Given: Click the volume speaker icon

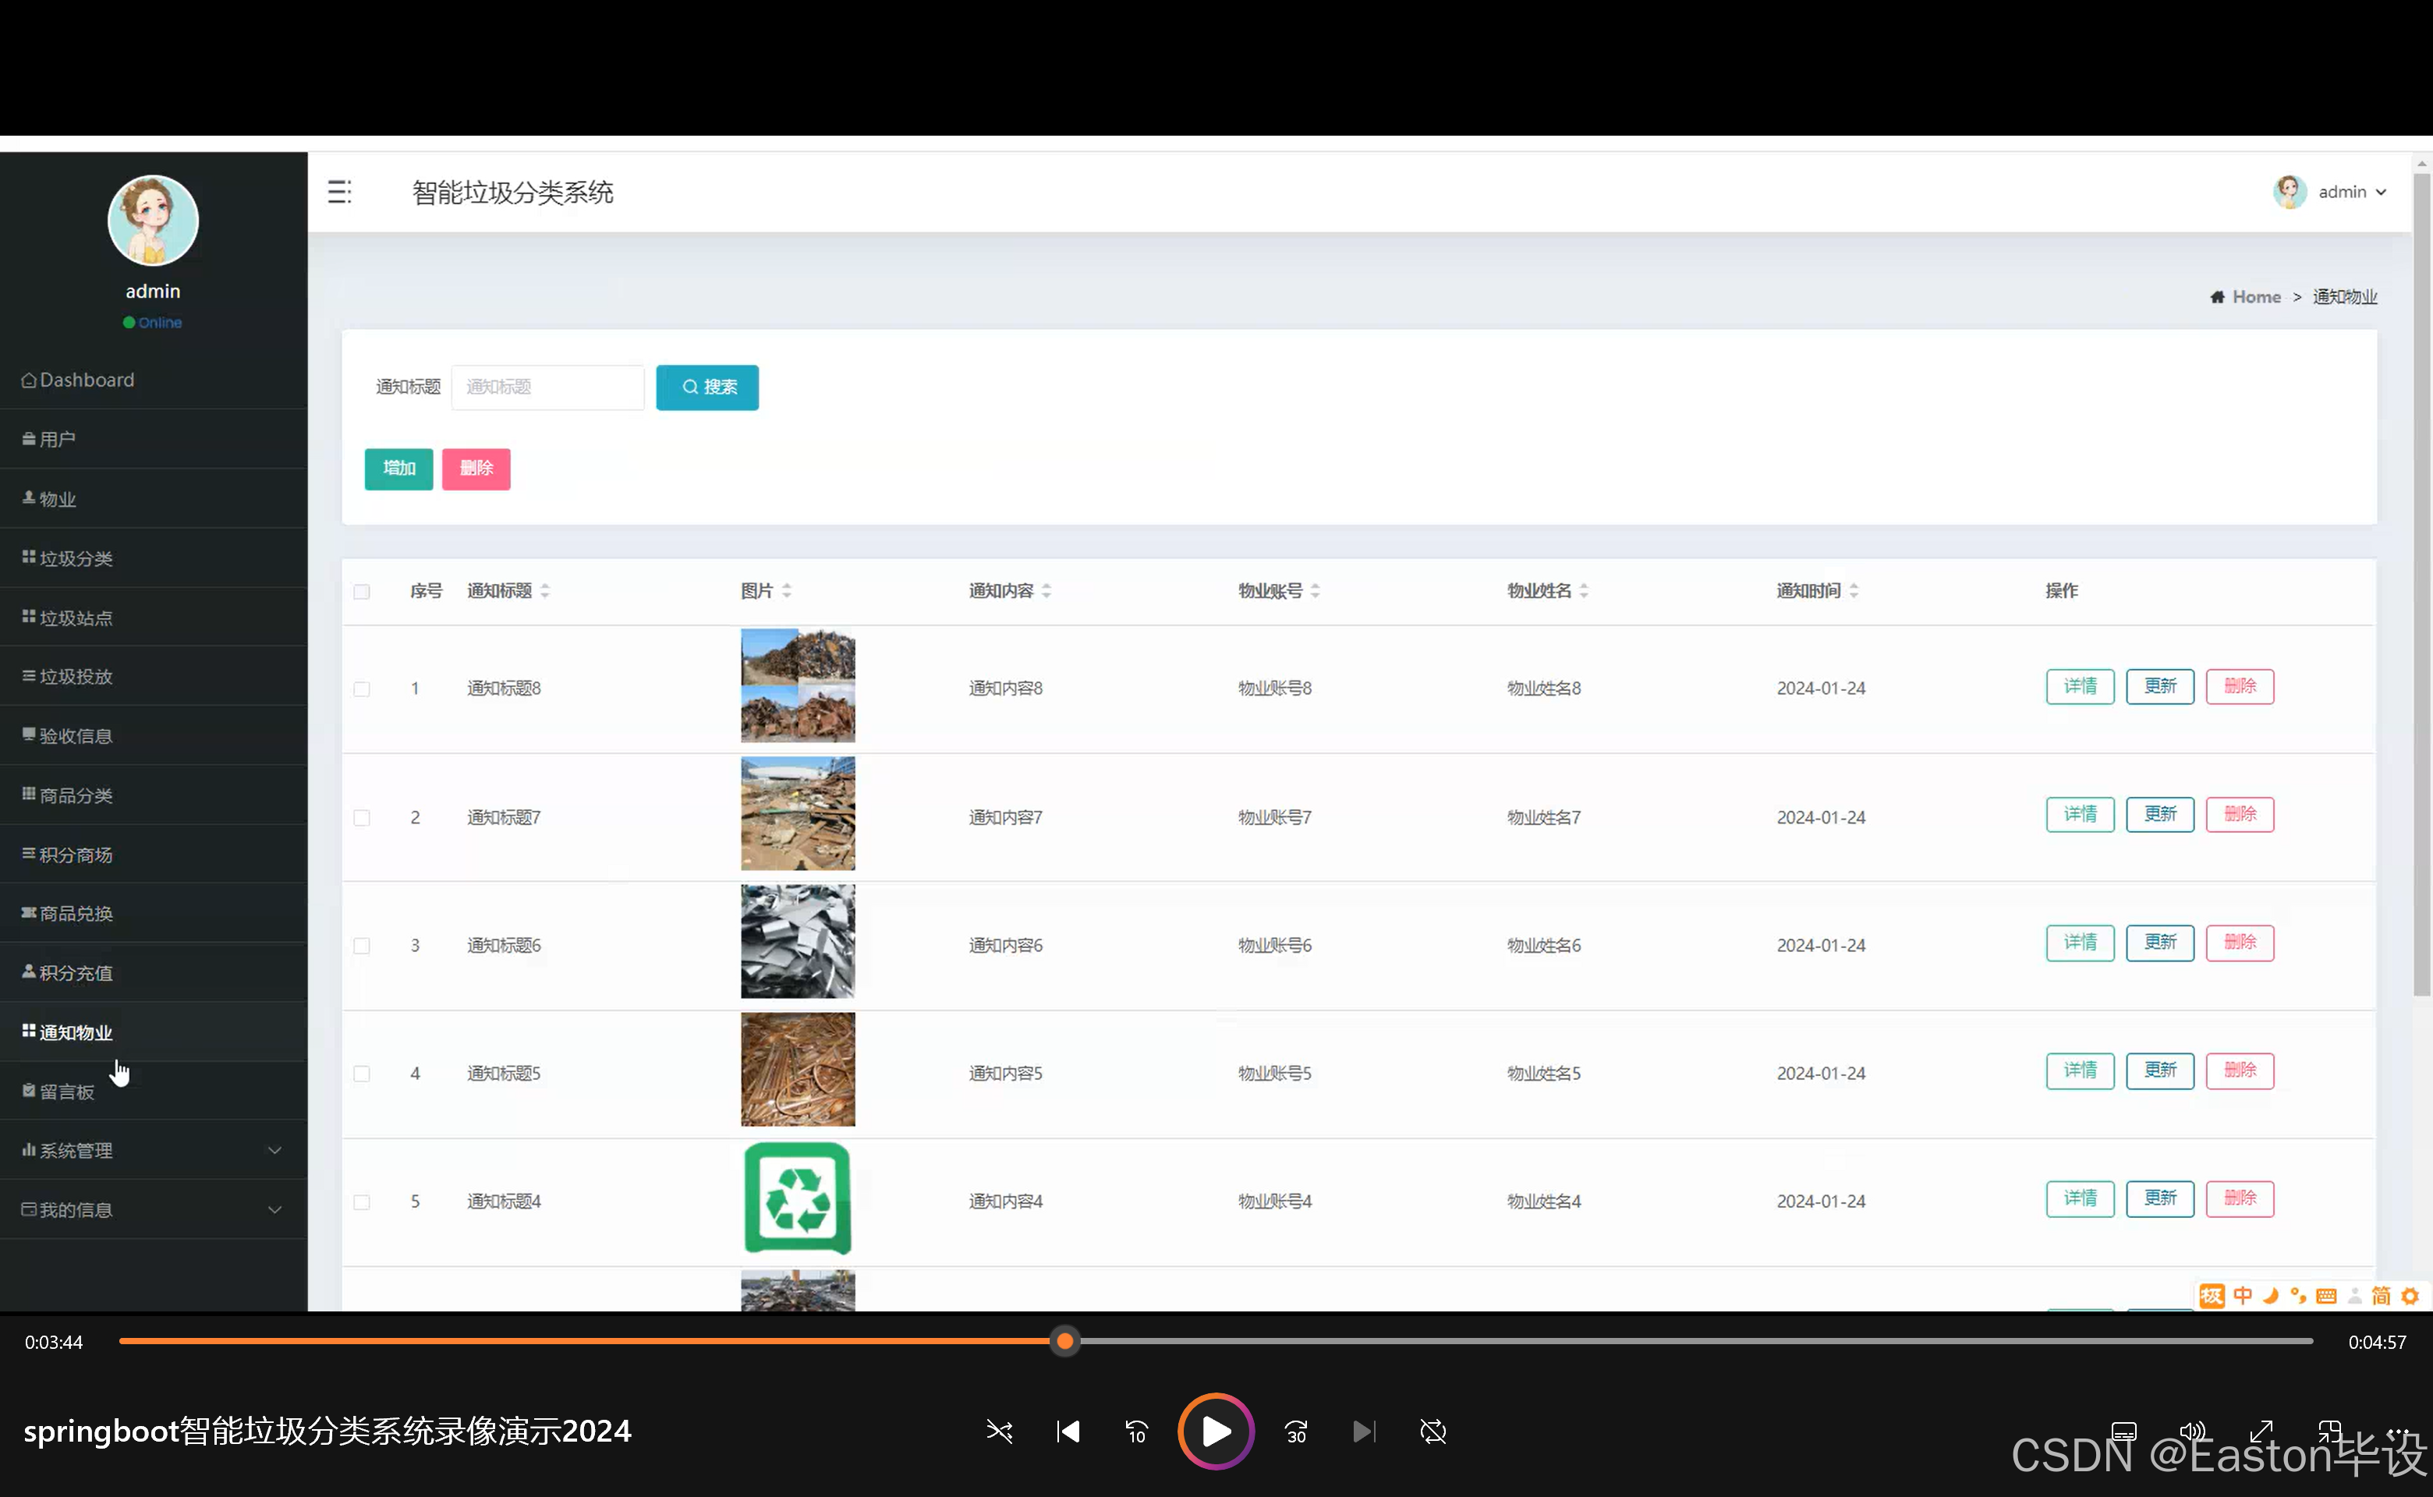Looking at the screenshot, I should (x=2192, y=1431).
